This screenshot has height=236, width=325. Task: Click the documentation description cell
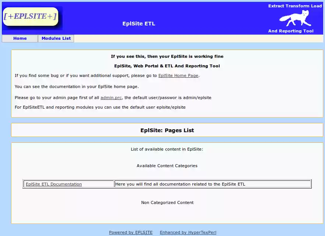pyautogui.click(x=213, y=184)
